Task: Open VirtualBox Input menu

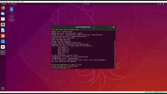Action: (14, 2)
